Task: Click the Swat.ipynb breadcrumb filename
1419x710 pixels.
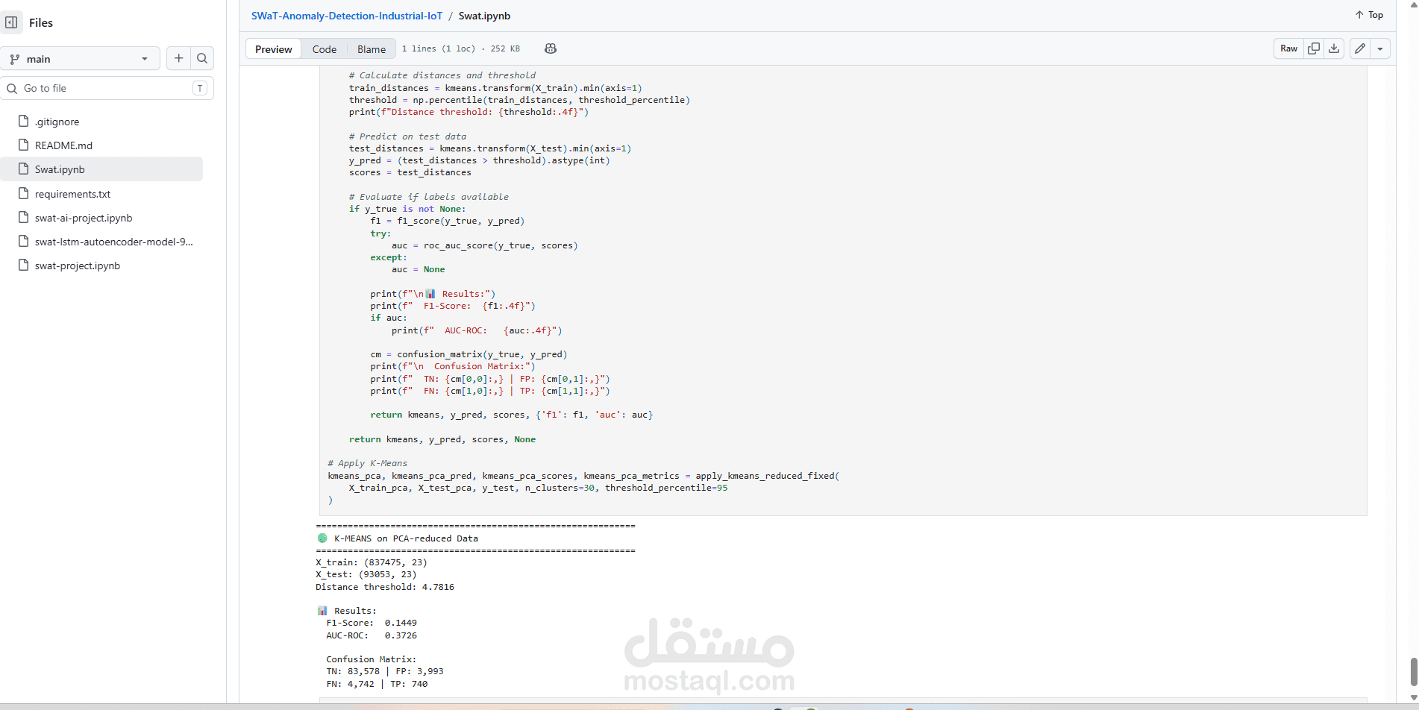Action: point(484,16)
